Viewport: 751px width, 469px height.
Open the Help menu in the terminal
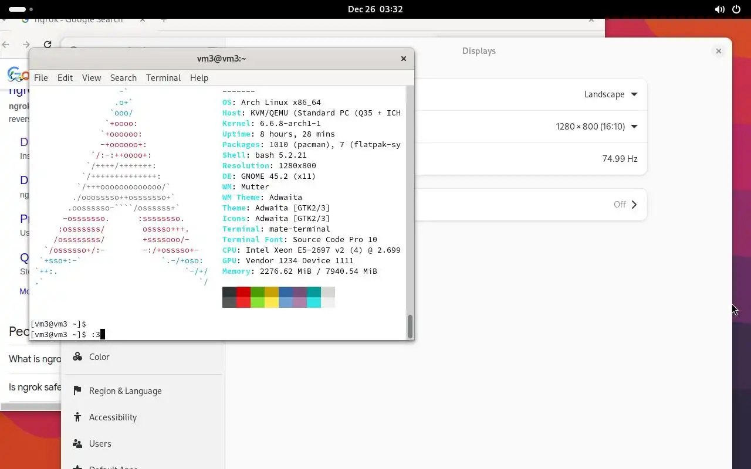coord(199,77)
